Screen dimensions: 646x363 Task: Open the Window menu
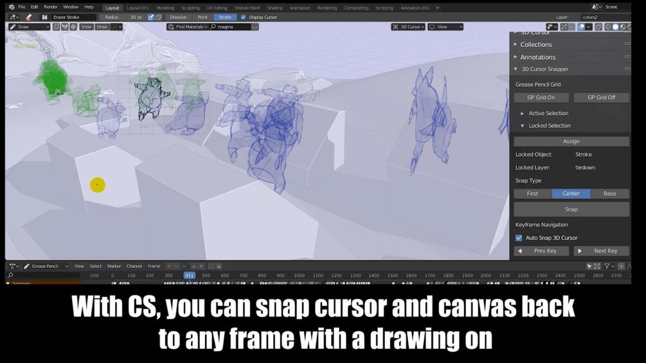pos(71,7)
